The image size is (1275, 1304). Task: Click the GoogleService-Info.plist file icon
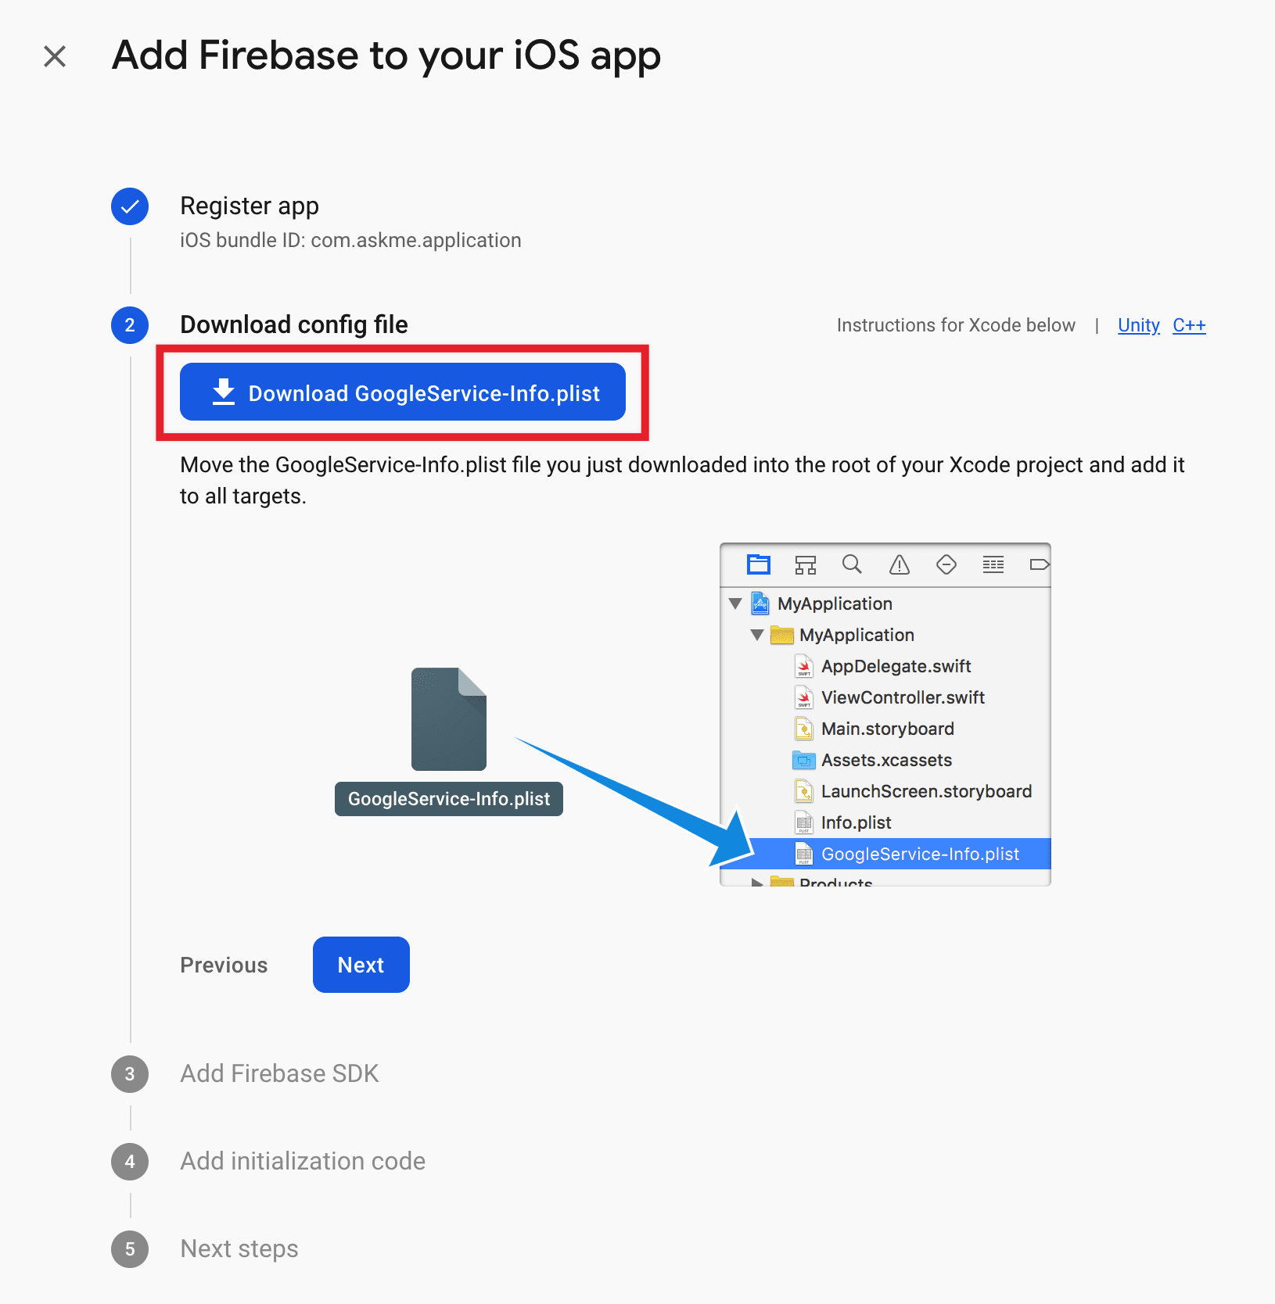448,719
